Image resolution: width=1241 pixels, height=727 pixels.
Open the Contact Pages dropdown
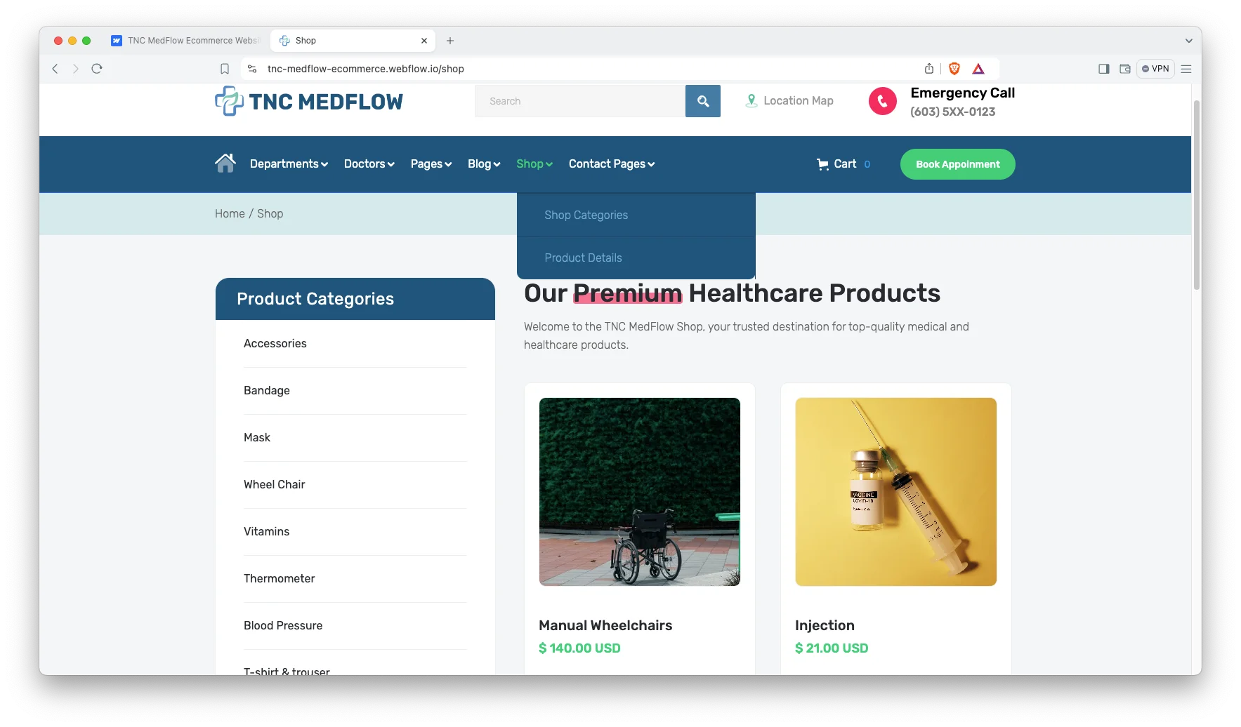[x=611, y=164]
